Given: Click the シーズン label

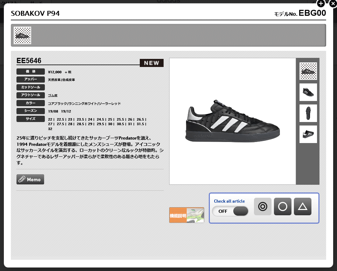Looking at the screenshot, I should (x=30, y=111).
